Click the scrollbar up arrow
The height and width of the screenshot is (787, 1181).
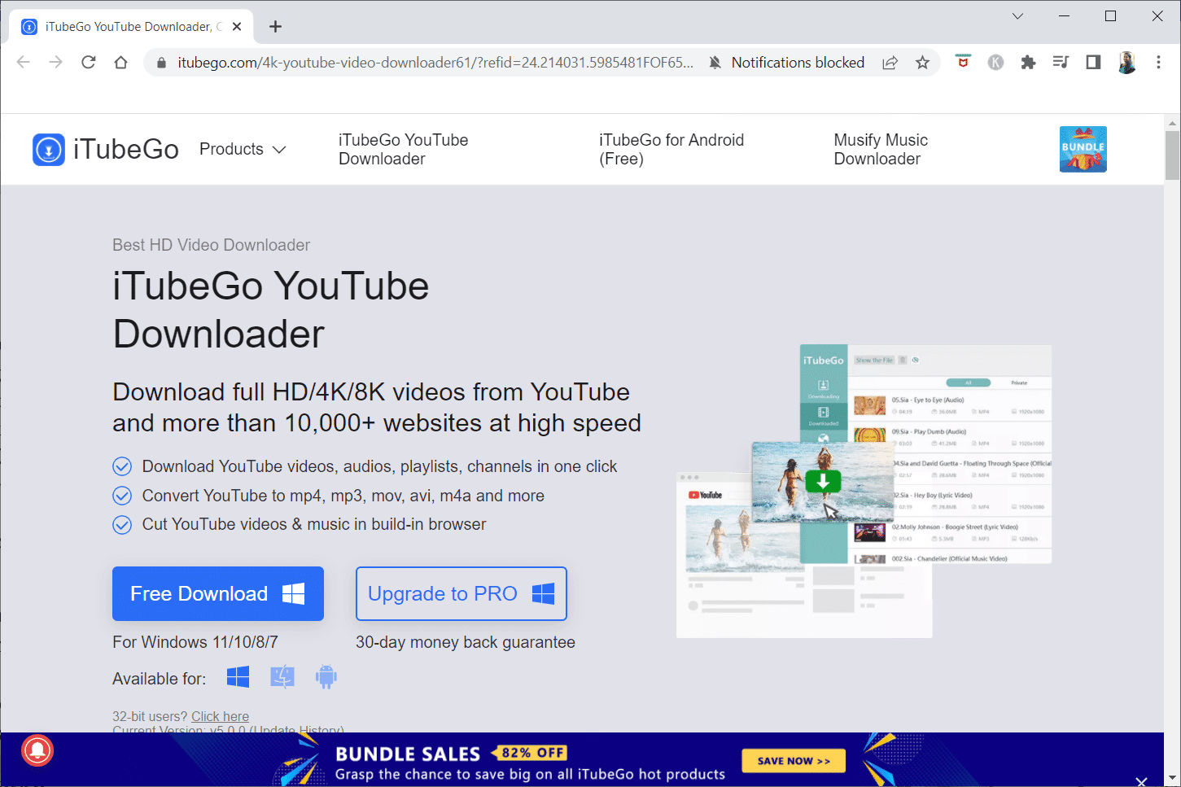tap(1172, 123)
